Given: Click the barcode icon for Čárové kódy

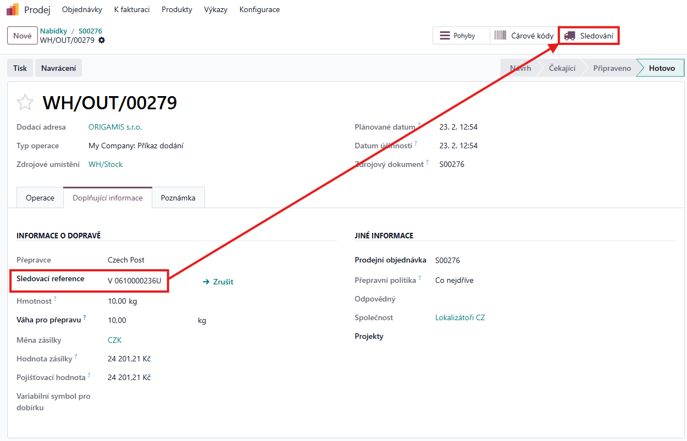Looking at the screenshot, I should click(x=500, y=36).
